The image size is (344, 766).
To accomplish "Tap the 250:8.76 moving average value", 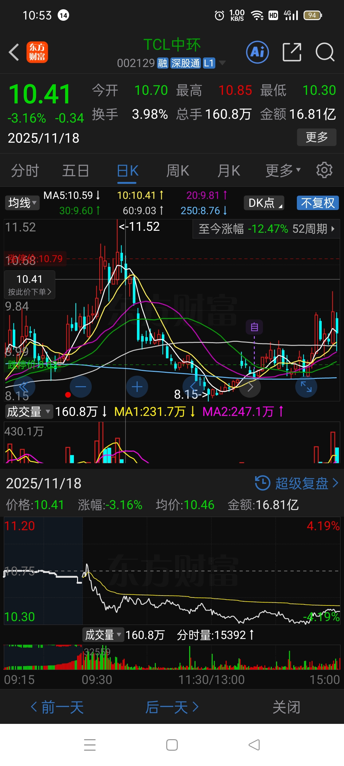I will point(204,211).
